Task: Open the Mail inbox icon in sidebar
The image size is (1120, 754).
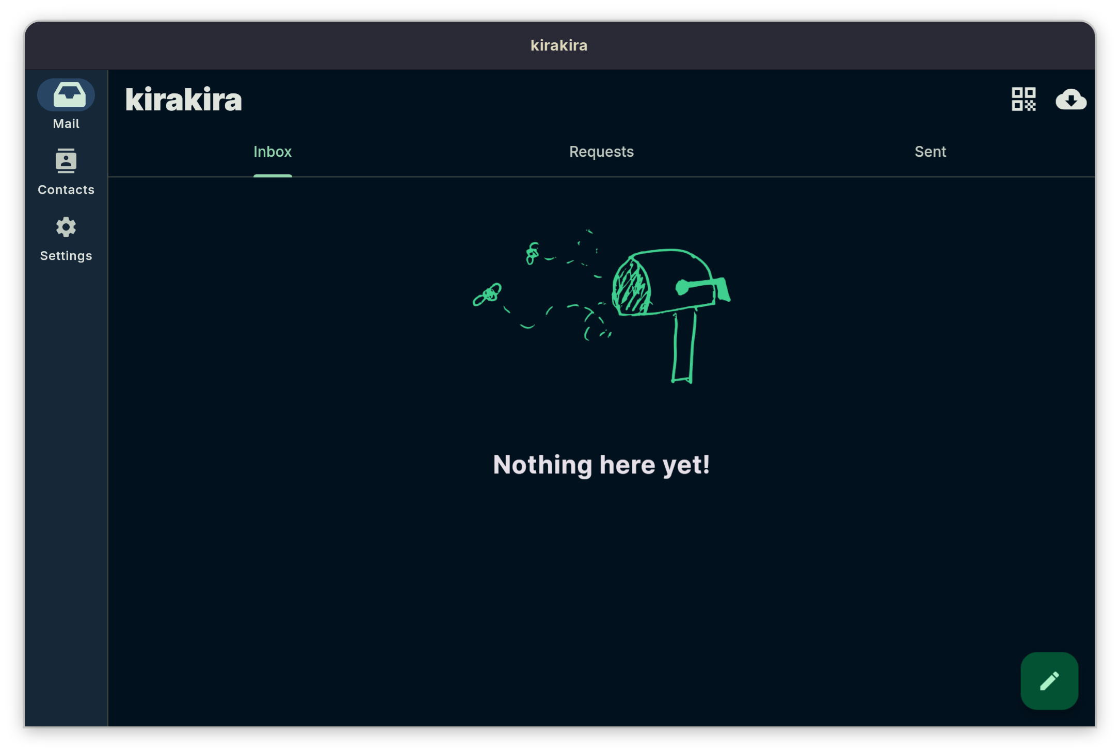Action: (66, 96)
